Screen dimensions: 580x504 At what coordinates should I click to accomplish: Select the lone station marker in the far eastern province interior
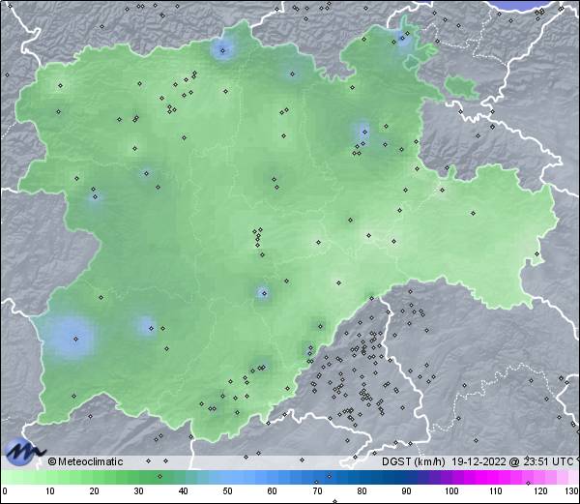tap(473, 213)
